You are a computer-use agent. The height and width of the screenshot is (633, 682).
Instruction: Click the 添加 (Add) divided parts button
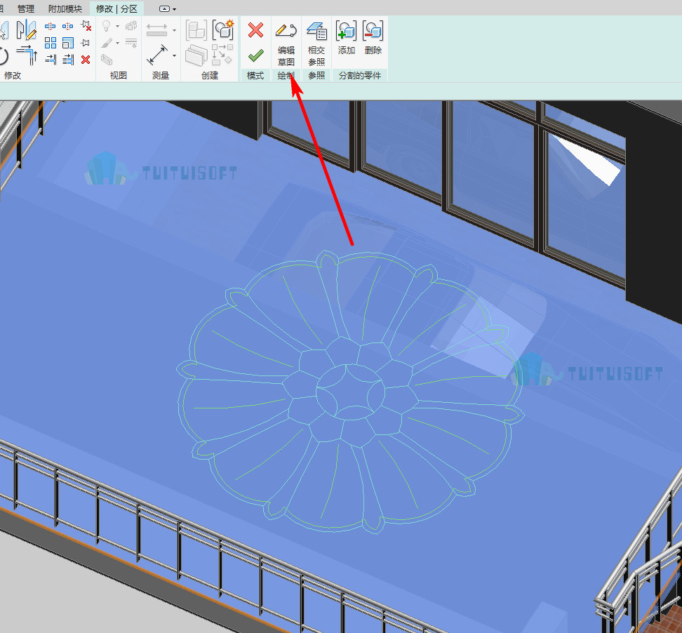pos(346,38)
